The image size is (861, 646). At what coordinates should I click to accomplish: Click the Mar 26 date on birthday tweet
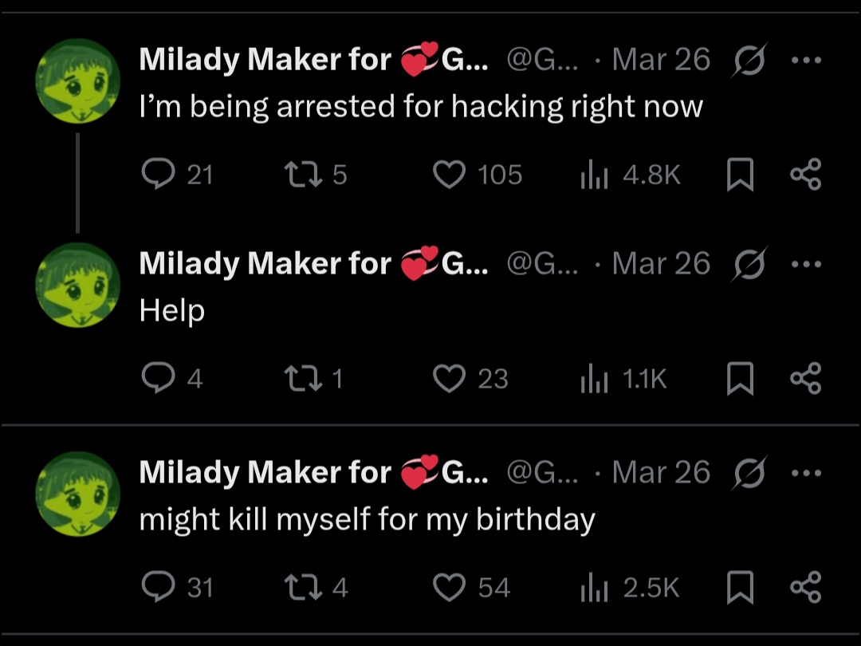[660, 473]
